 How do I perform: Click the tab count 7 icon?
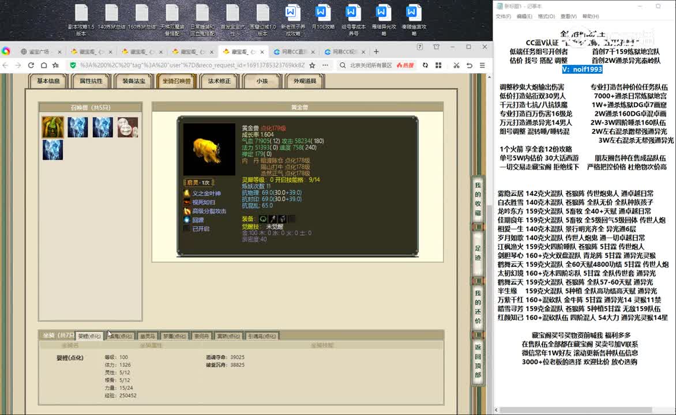click(419, 47)
